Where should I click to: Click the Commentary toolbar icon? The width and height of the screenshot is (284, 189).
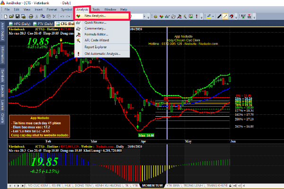[173, 17]
